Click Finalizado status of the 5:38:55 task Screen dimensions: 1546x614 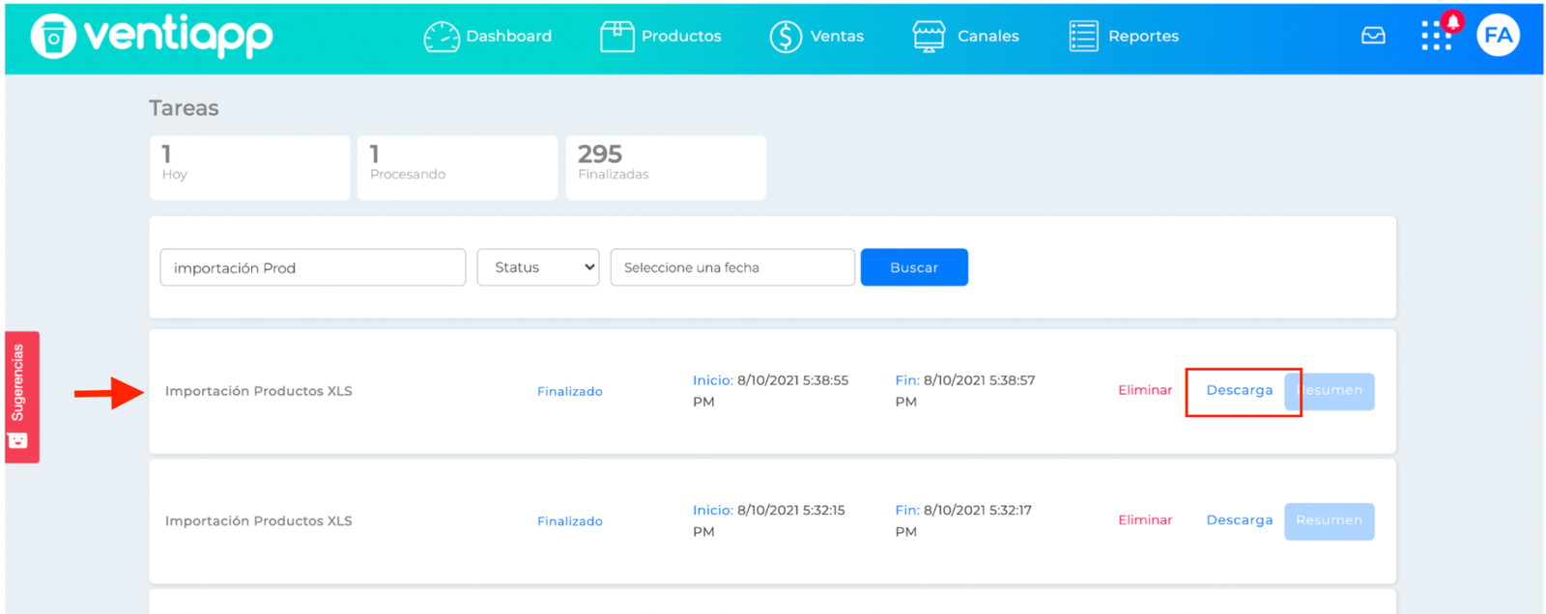tap(570, 391)
